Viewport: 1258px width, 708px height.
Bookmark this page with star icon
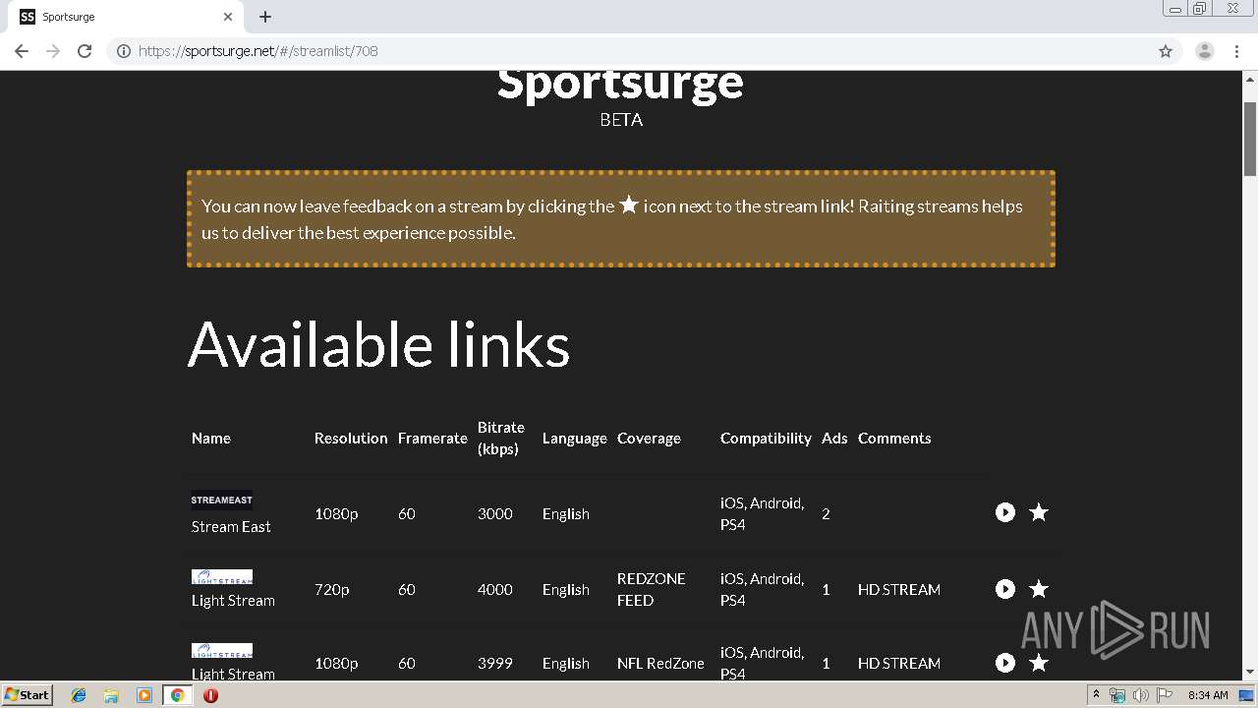click(1166, 51)
